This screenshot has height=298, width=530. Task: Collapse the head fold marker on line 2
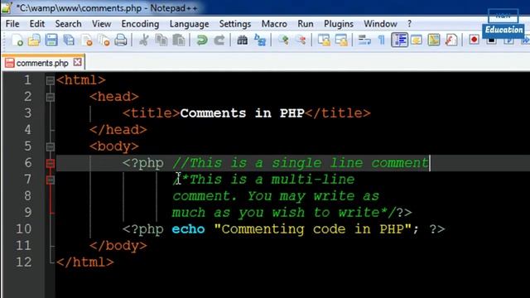pyautogui.click(x=50, y=97)
